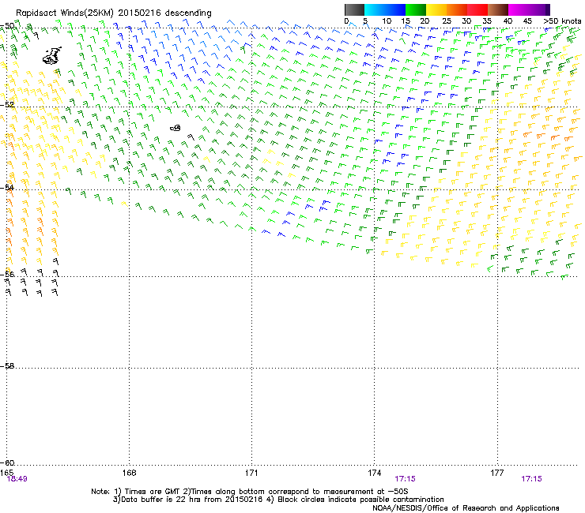Click the longitude label 174

point(374,473)
